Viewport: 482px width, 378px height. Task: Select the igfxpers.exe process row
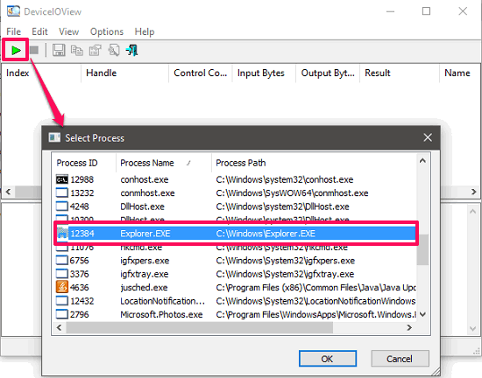coord(236,261)
